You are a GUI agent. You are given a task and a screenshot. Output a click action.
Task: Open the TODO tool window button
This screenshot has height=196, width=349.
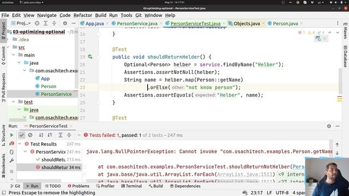click(x=53, y=186)
